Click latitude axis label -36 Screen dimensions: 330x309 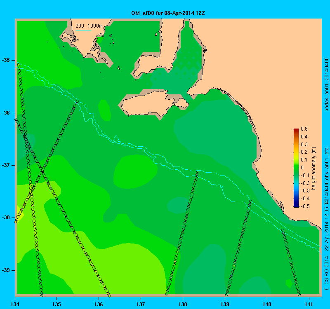(x=6, y=113)
